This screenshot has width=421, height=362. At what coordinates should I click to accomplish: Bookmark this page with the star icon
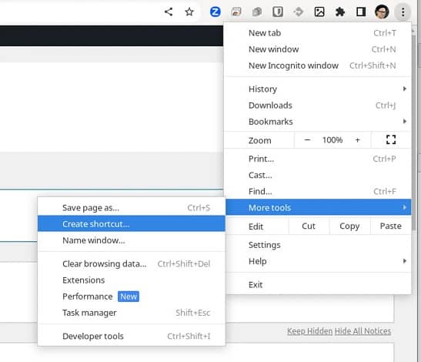point(189,12)
